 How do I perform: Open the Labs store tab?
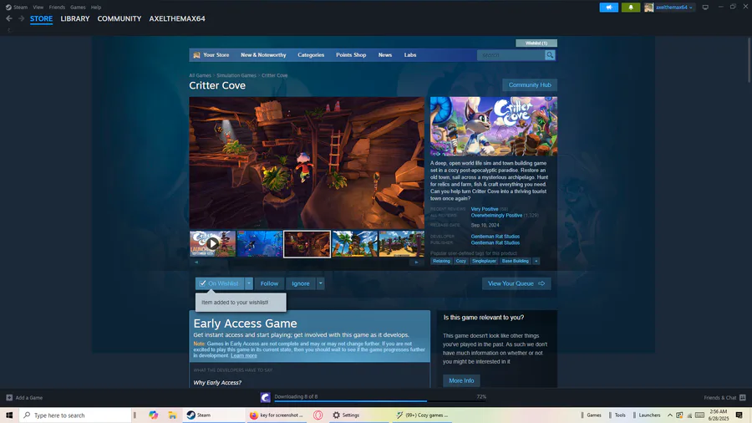point(410,55)
